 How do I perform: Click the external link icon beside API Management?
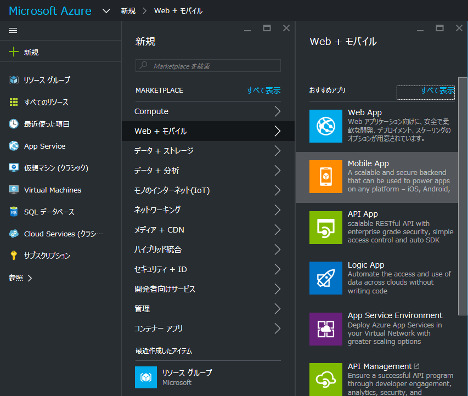pyautogui.click(x=417, y=366)
